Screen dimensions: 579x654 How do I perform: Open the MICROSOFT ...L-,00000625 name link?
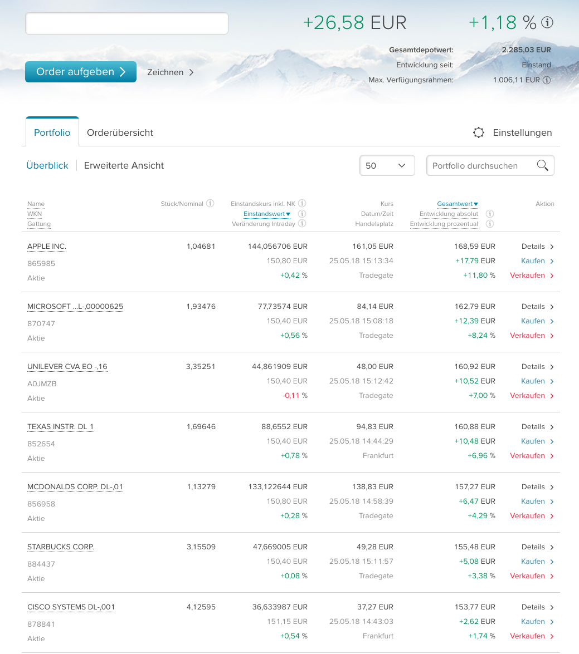click(75, 307)
